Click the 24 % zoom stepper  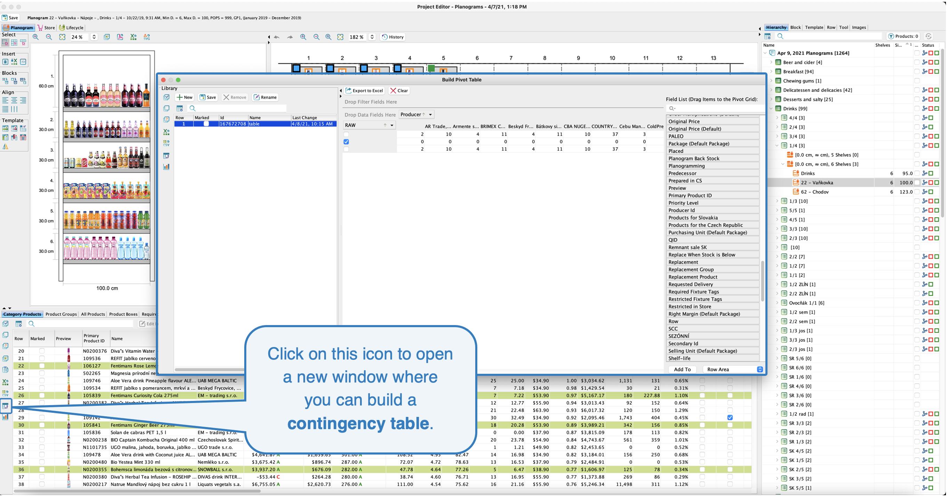[x=94, y=37]
